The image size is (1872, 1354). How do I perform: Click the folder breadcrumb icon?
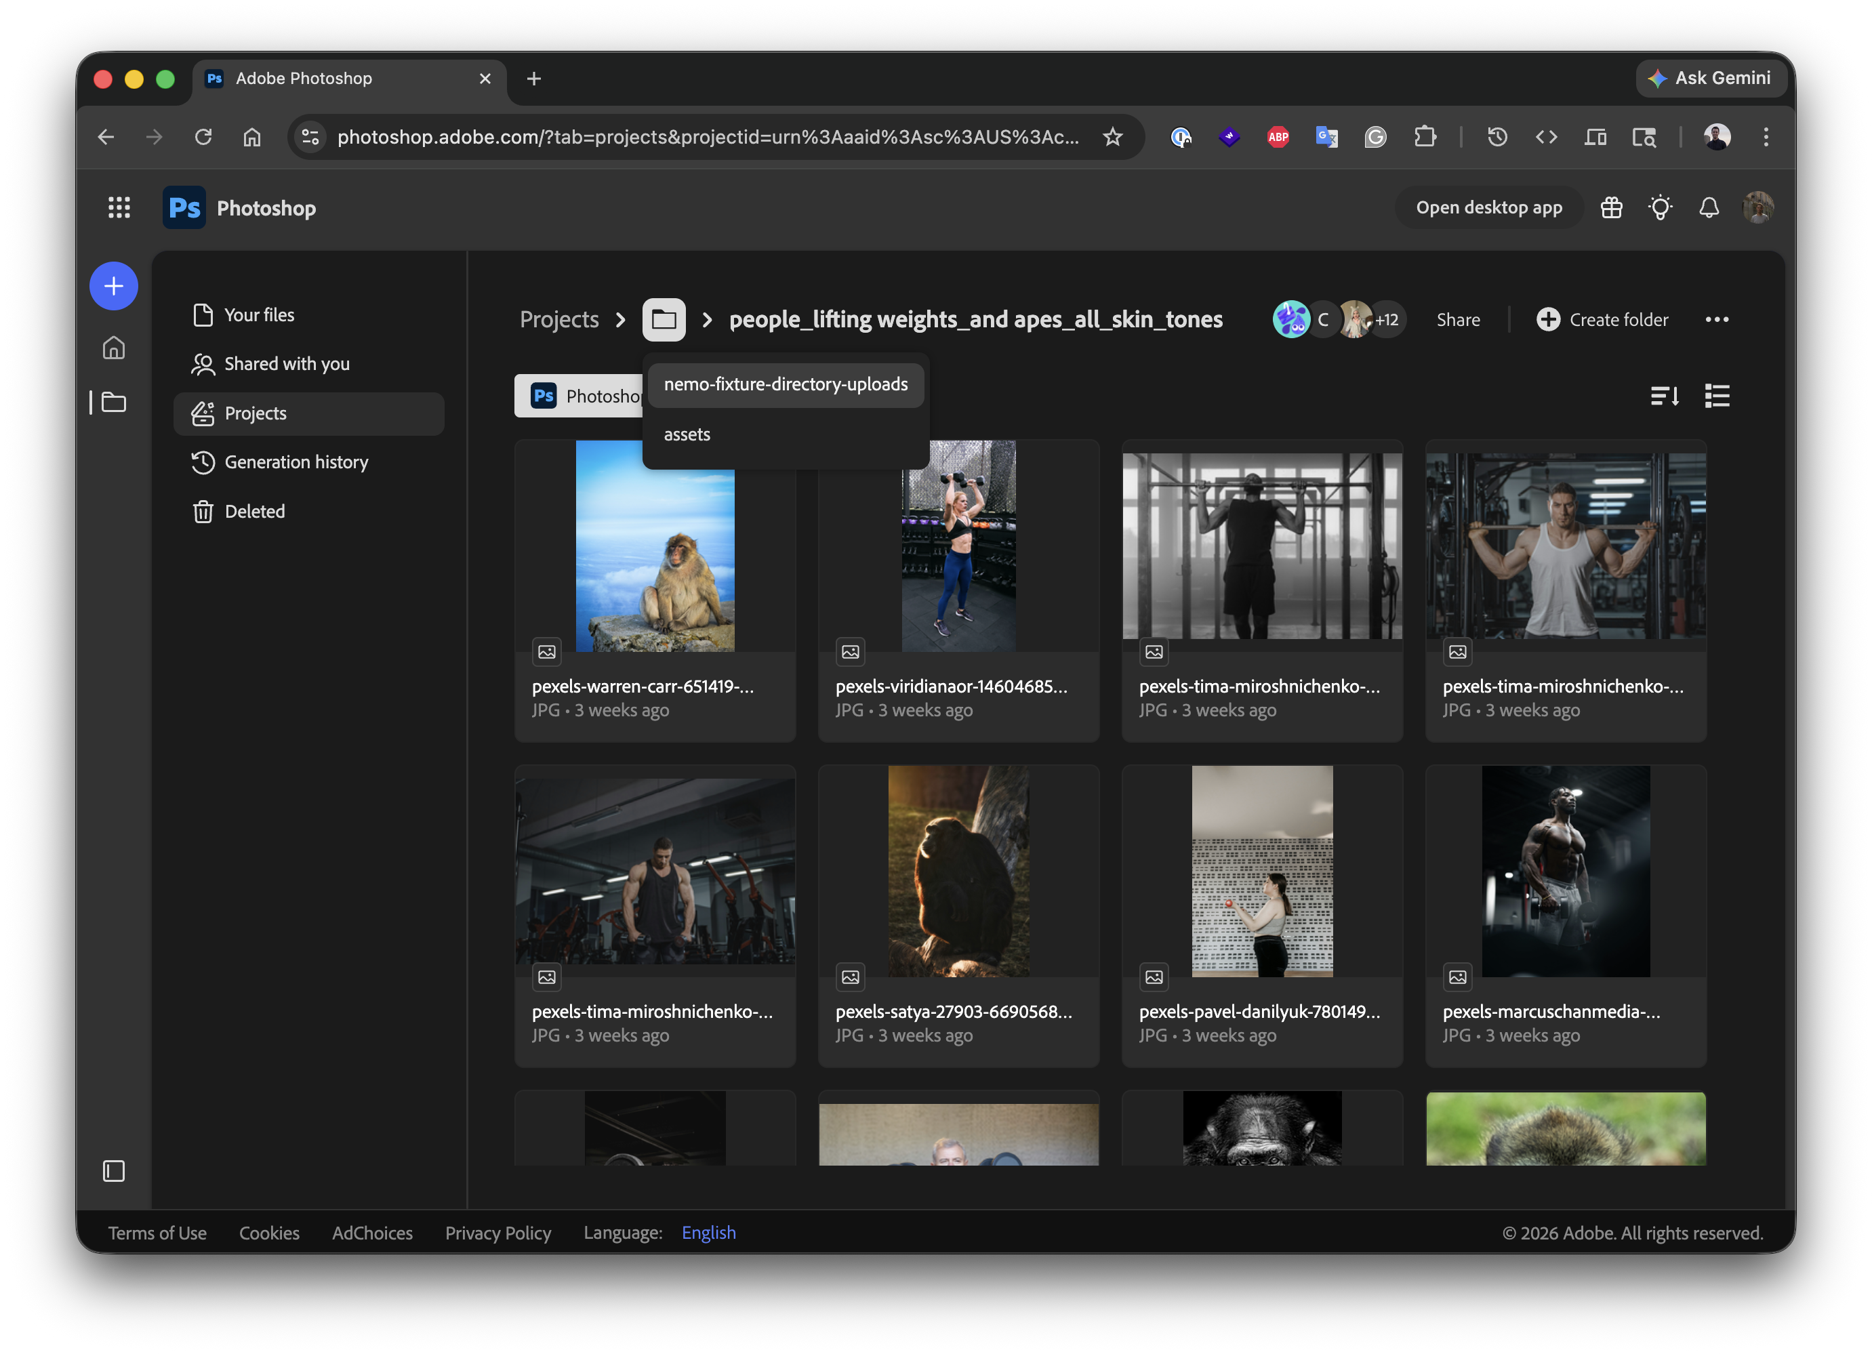point(664,319)
